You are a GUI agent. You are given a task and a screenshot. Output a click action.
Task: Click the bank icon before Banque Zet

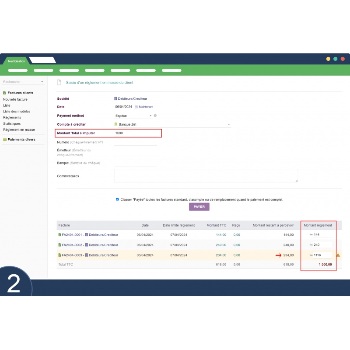coord(116,124)
